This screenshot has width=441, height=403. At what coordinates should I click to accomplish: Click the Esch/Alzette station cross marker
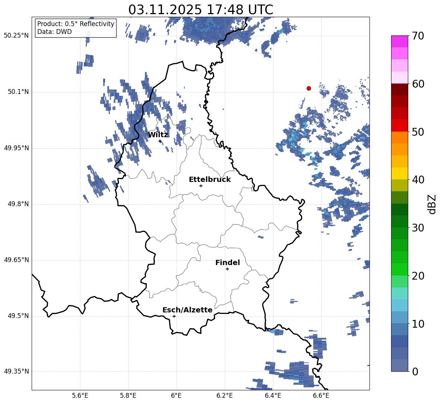pyautogui.click(x=174, y=316)
